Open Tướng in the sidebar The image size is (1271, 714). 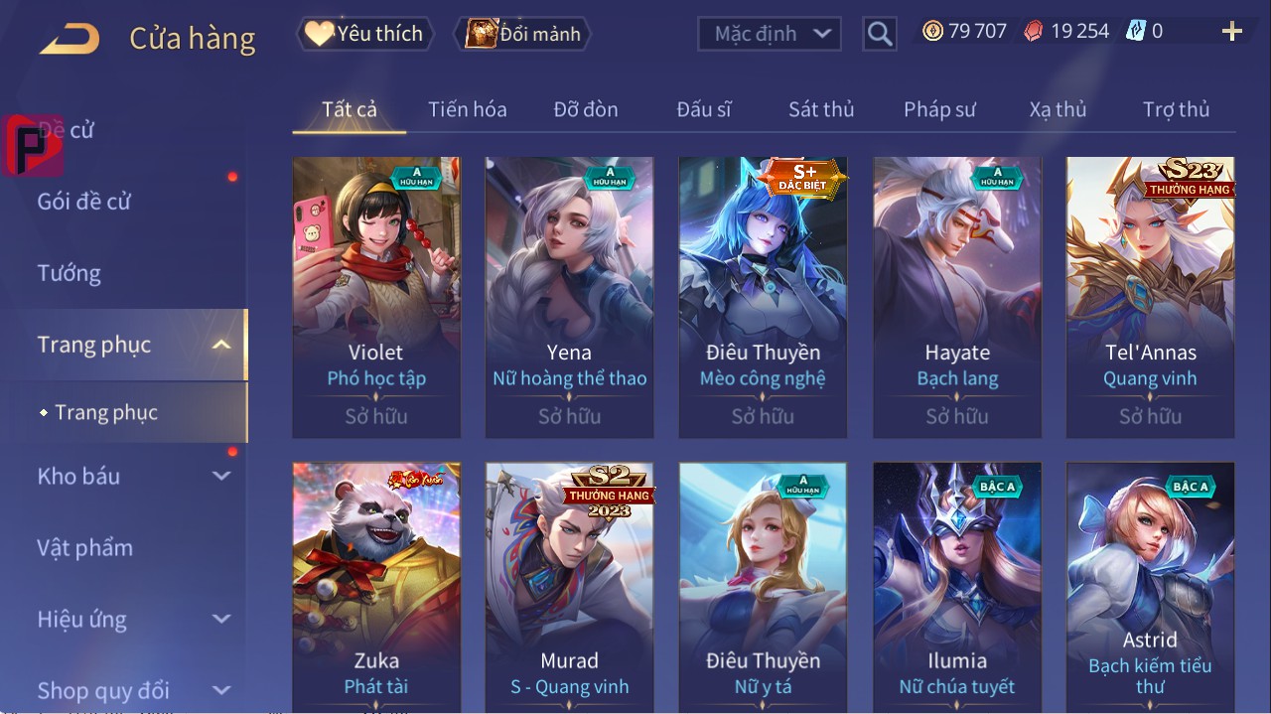tap(69, 273)
